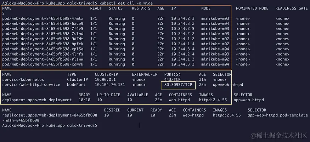Viewport: 310px width, 142px height.
Task: Click web-httpd container in replicaset row
Action: click(x=193, y=115)
